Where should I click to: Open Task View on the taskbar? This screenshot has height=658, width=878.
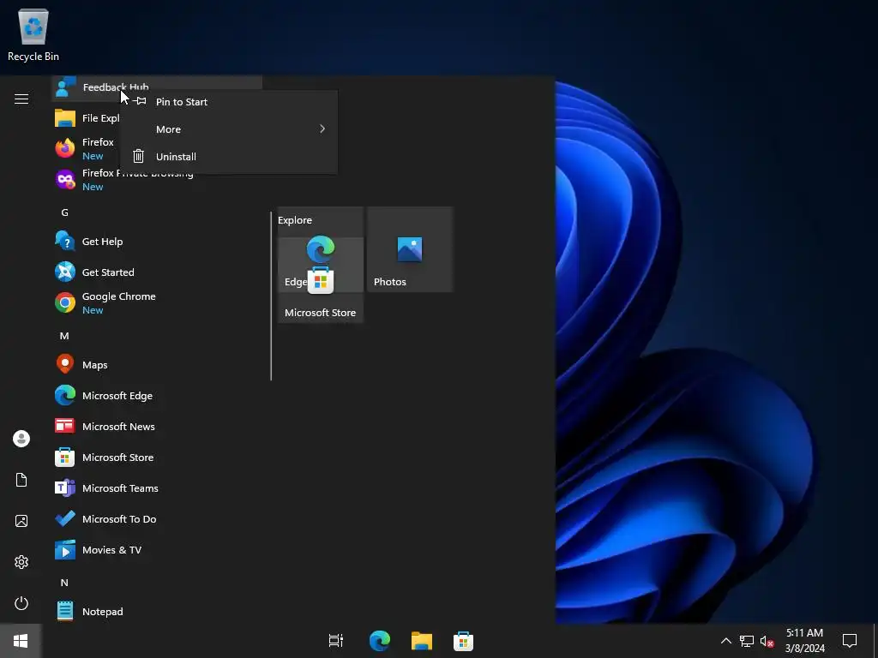[336, 641]
